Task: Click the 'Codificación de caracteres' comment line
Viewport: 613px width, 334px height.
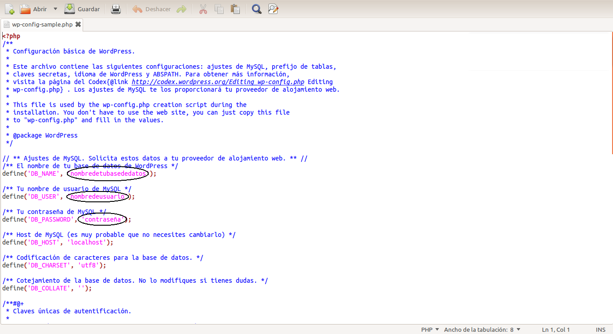Action: coord(103,258)
